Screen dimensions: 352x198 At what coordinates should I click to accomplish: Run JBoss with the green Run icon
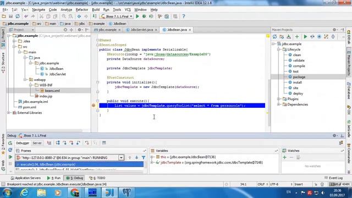(137, 16)
